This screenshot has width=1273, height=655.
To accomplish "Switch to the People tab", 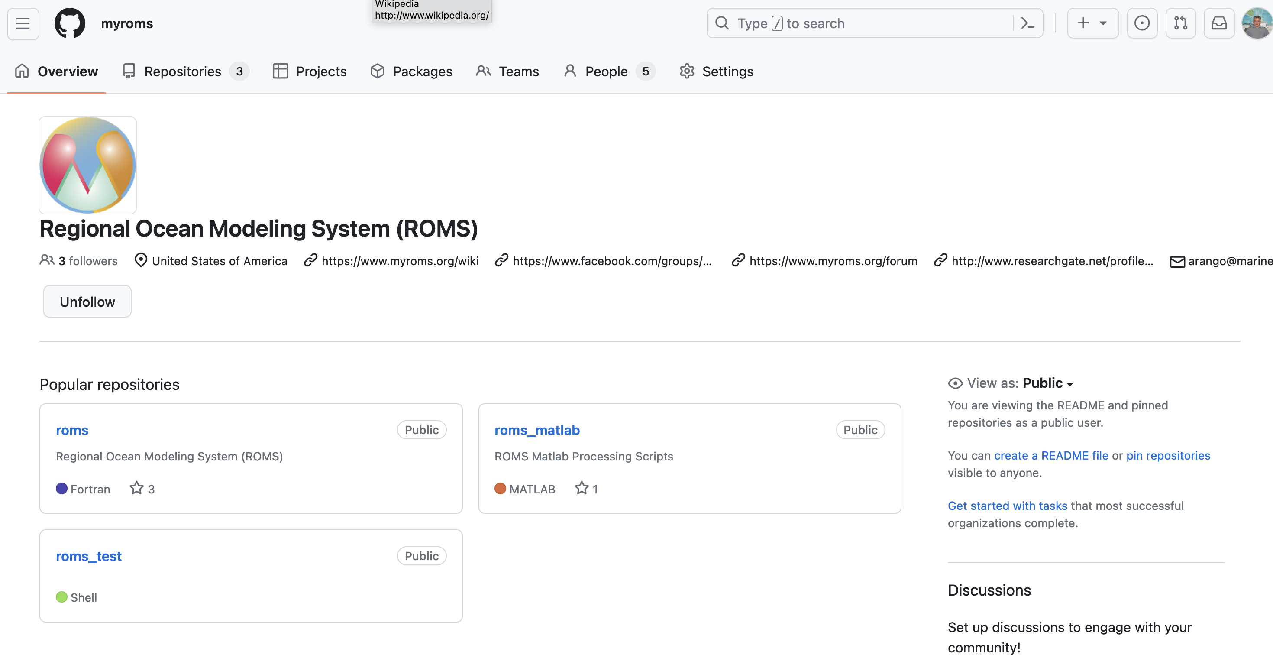I will pos(609,71).
